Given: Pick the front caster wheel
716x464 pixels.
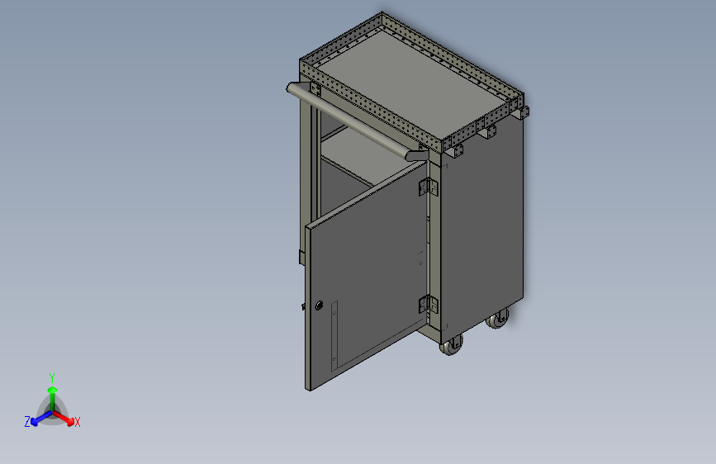Looking at the screenshot, I should [x=452, y=345].
